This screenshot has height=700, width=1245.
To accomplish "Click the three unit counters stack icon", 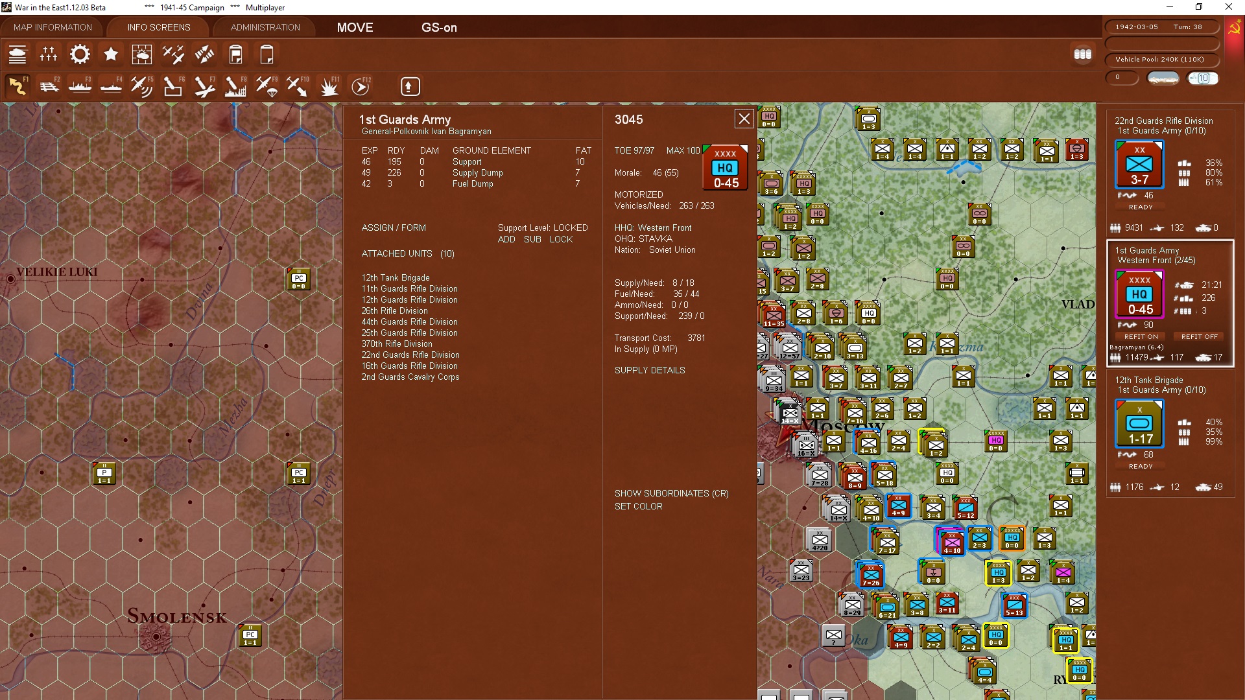I will coord(1083,54).
